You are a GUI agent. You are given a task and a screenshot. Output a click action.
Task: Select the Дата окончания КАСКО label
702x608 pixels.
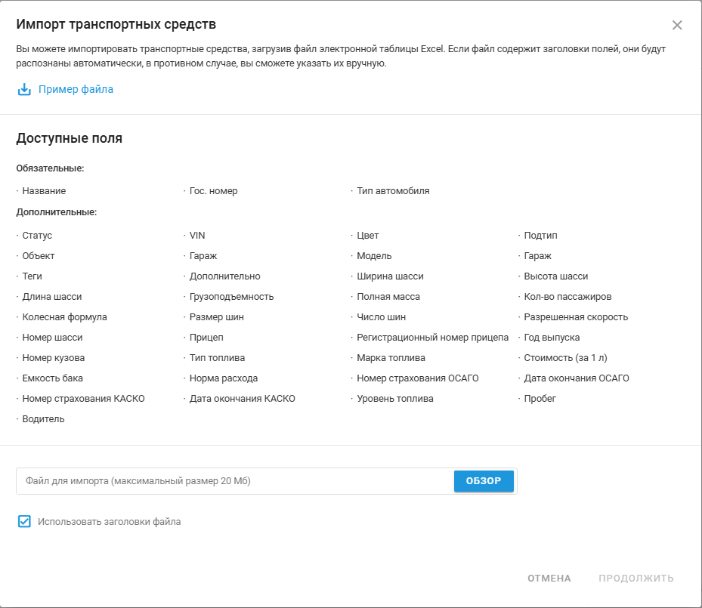coord(243,399)
